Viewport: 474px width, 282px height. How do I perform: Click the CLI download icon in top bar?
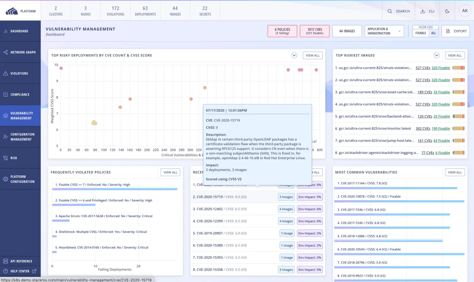[423, 11]
